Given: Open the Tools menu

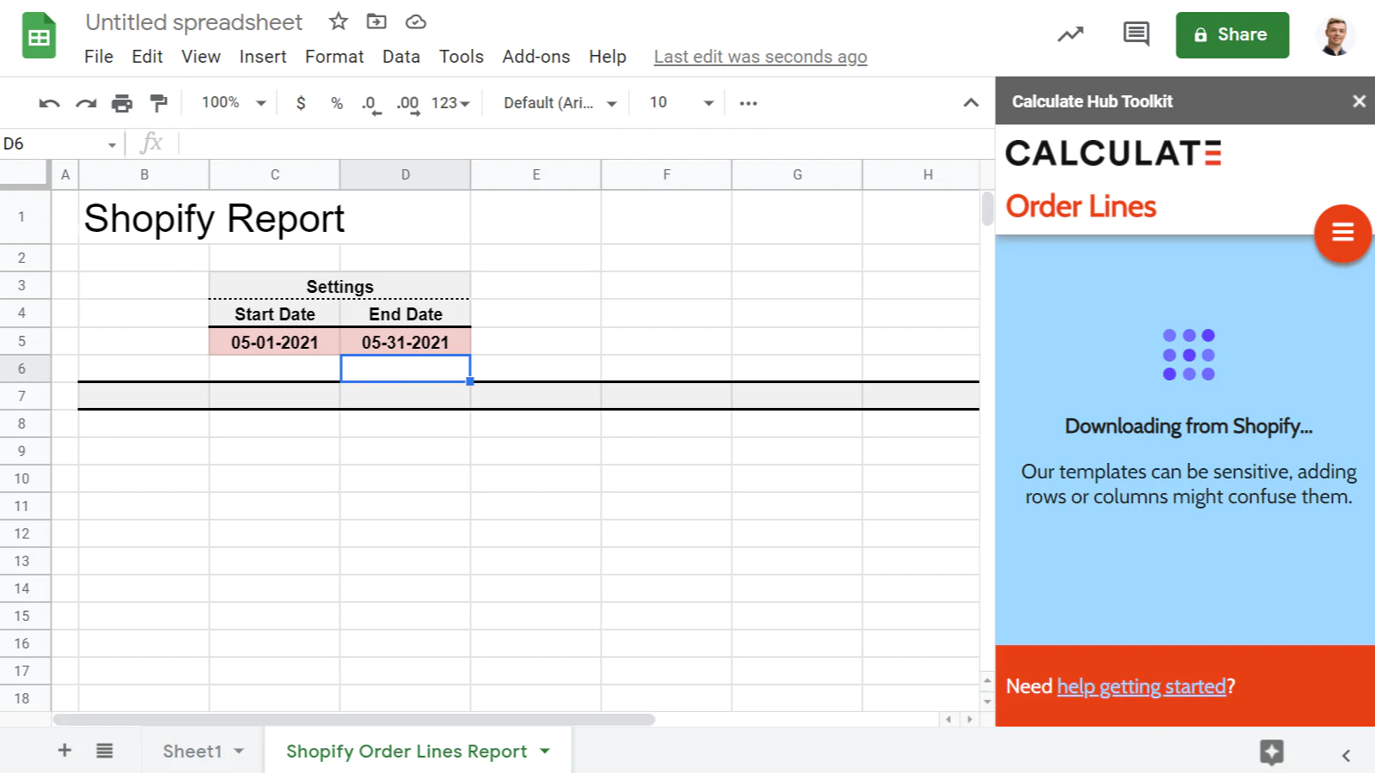Looking at the screenshot, I should pos(461,57).
